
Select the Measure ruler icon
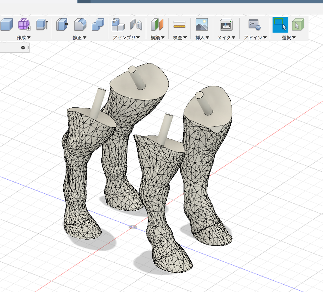[x=179, y=25]
